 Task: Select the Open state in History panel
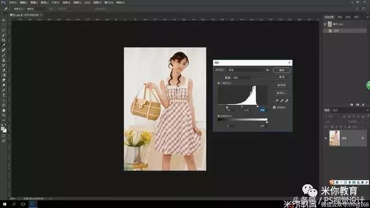click(x=345, y=31)
